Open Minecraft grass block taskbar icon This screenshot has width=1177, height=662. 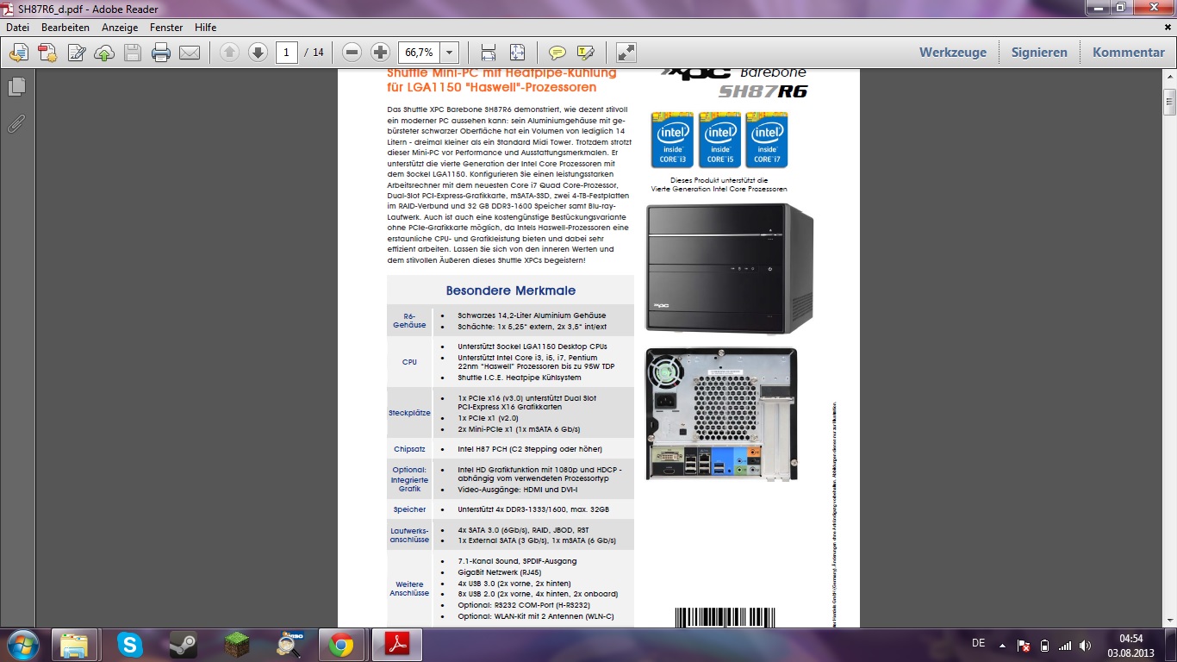point(235,644)
